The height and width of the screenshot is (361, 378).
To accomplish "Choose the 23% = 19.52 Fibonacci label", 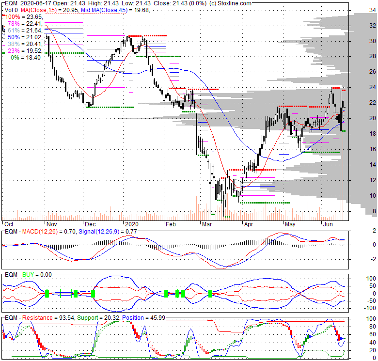I will tap(22, 50).
